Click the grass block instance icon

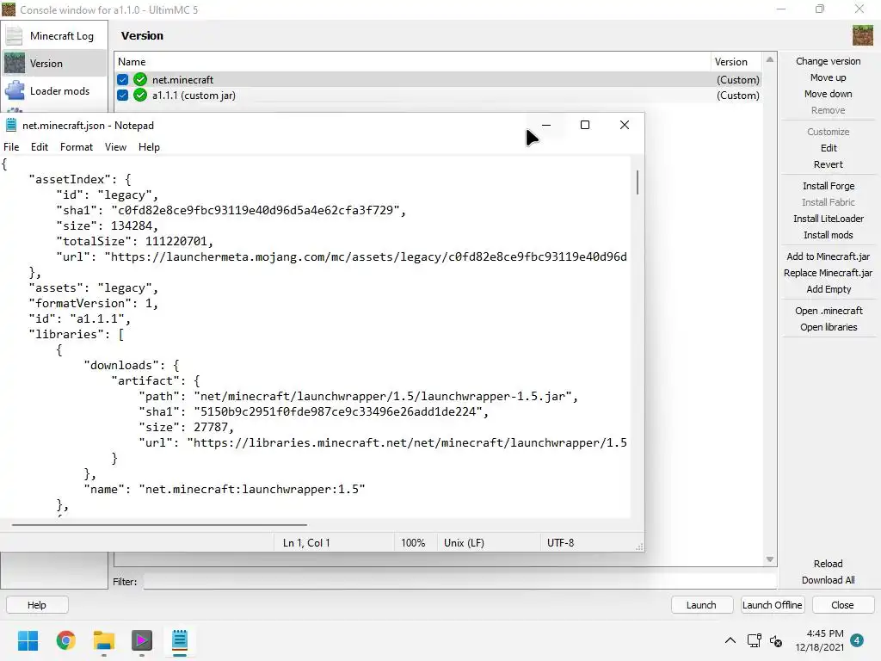862,35
